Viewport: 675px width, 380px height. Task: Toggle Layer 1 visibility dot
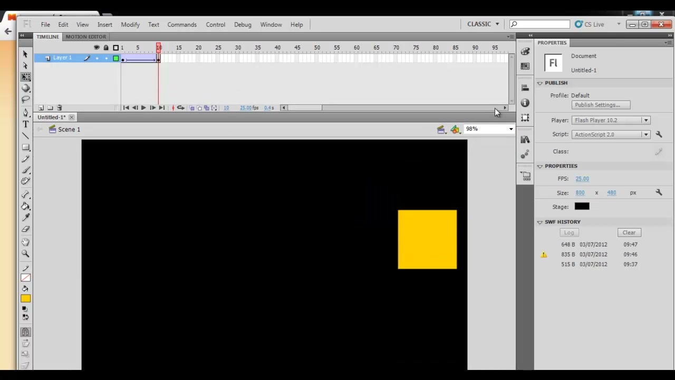tap(97, 58)
